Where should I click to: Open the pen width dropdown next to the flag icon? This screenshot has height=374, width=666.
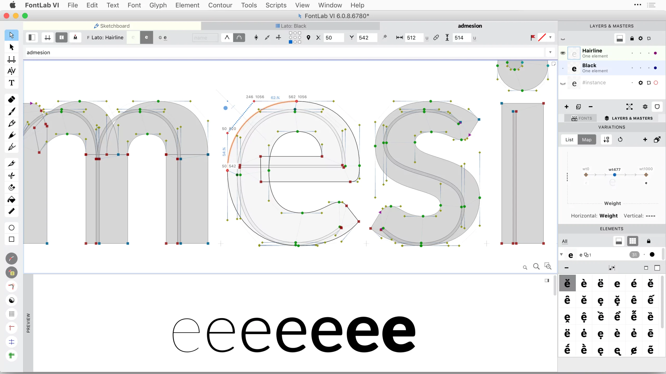550,38
